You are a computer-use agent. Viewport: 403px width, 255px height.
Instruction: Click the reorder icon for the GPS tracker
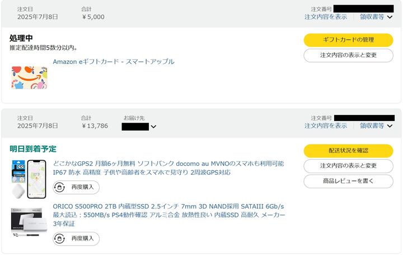click(60, 187)
